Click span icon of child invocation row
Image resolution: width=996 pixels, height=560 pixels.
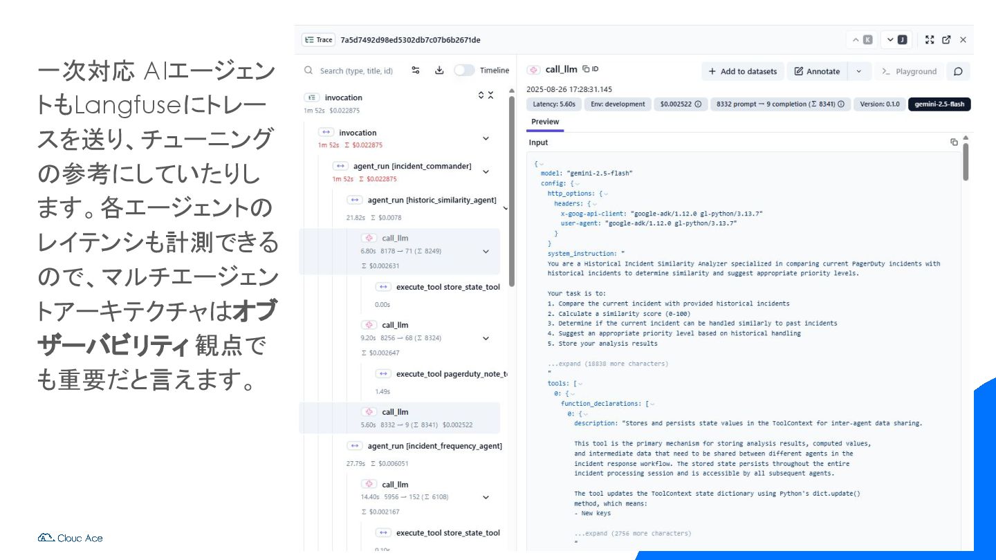pos(326,132)
